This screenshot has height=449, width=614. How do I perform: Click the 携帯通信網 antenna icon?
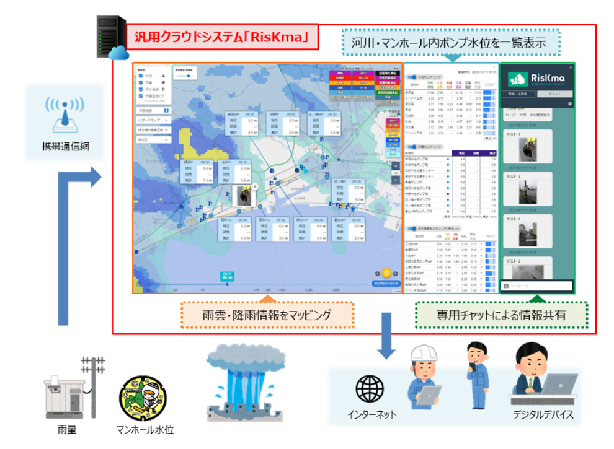point(65,115)
